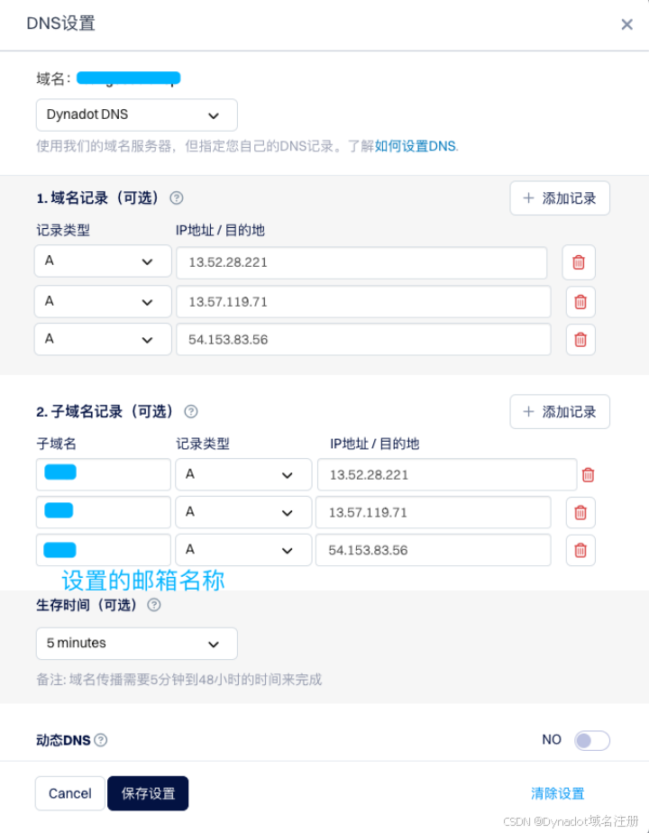Open record type dropdown in subdomain row 54.153.83.56
This screenshot has height=833, width=649.
click(243, 550)
